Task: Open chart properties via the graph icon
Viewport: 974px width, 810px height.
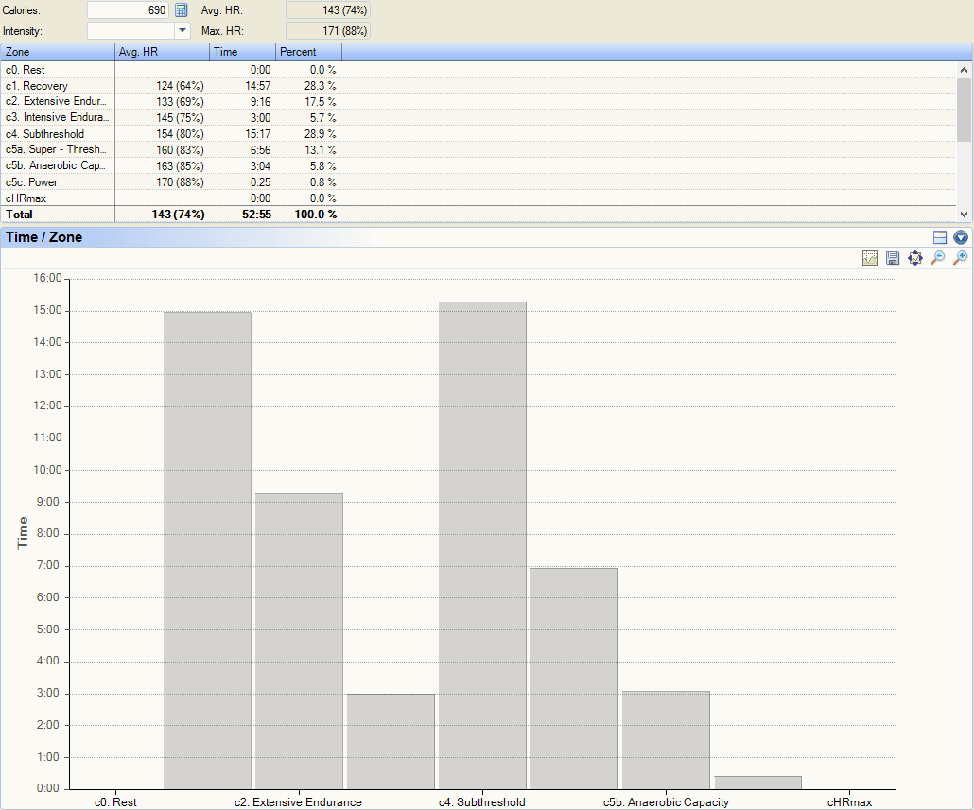Action: [x=870, y=257]
